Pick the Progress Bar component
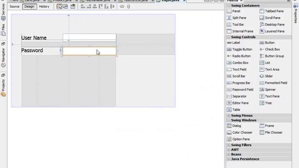Screen dimensions: 299x168 click(x=239, y=83)
